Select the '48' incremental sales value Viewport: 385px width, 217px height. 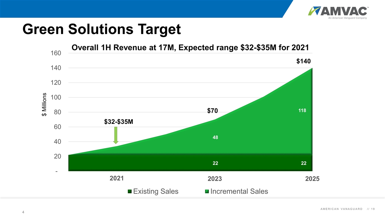[215, 137]
